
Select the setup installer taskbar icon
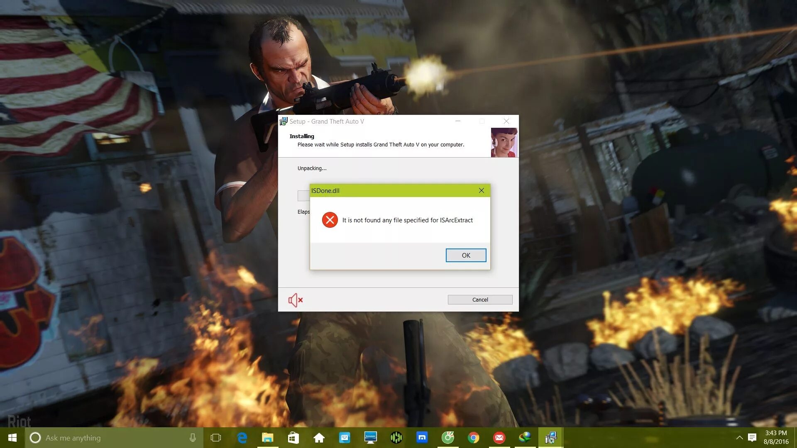coord(550,438)
